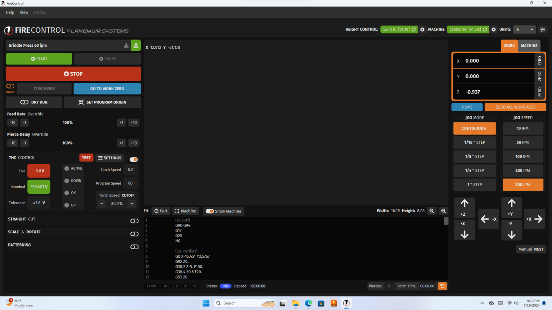Open the units dropdown

[524, 29]
